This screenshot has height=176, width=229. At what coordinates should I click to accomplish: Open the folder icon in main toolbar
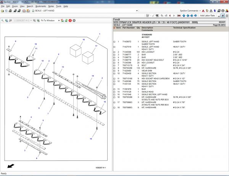coord(2,11)
